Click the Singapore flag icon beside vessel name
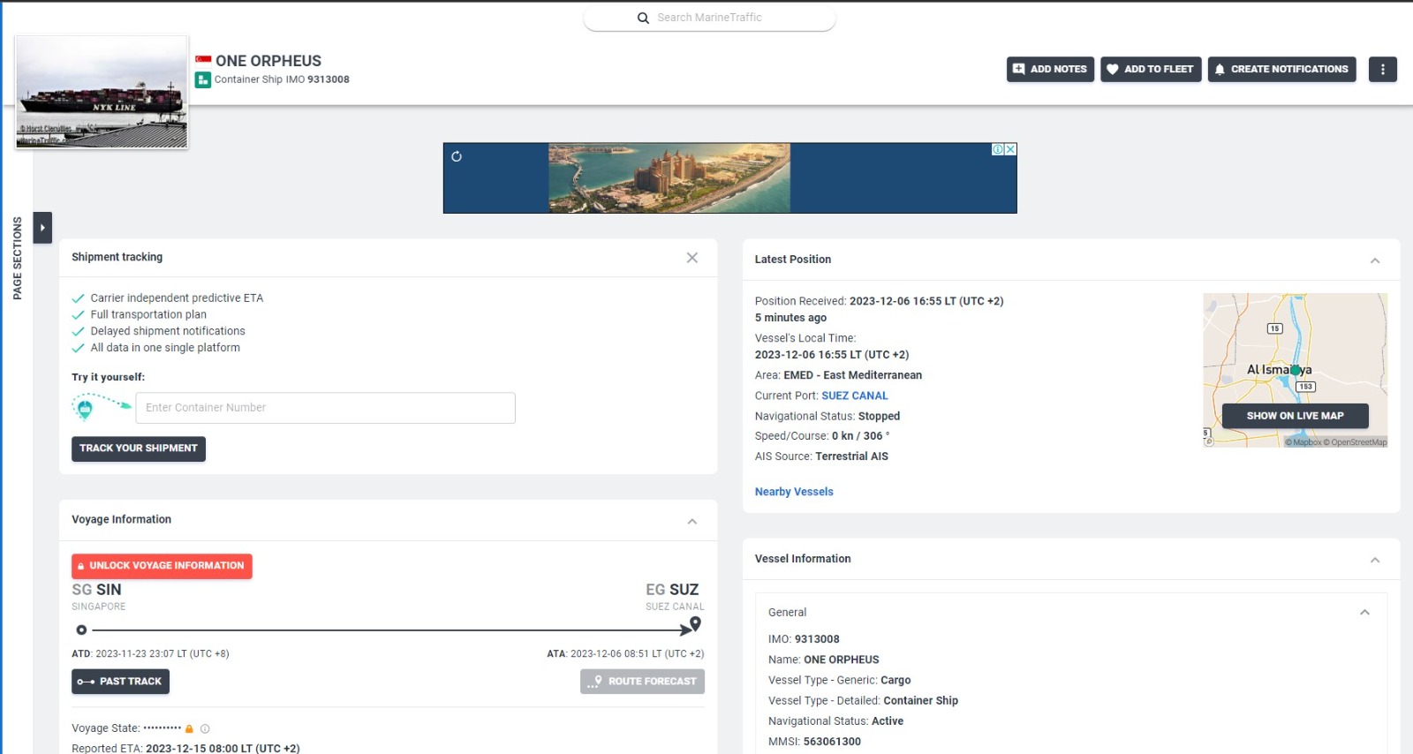This screenshot has height=754, width=1413. click(x=203, y=60)
